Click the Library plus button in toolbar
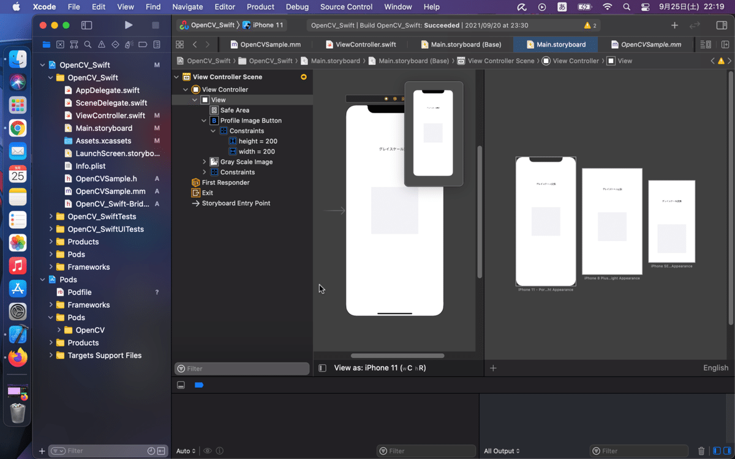This screenshot has height=459, width=735. 674,25
